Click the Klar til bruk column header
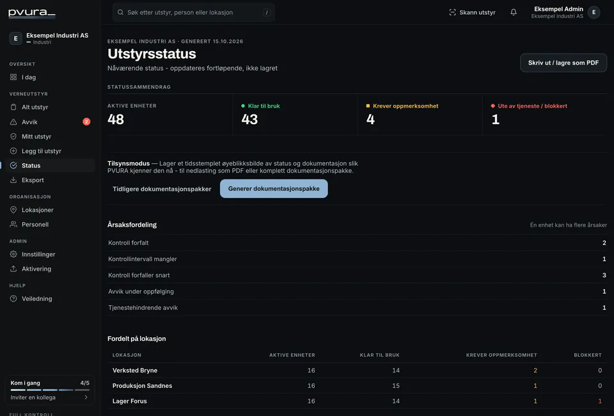 (x=379, y=355)
